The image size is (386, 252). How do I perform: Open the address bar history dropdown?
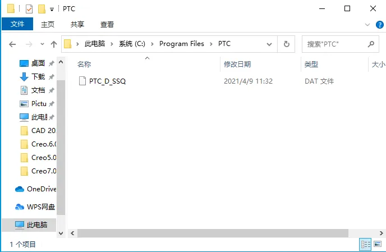click(x=269, y=44)
